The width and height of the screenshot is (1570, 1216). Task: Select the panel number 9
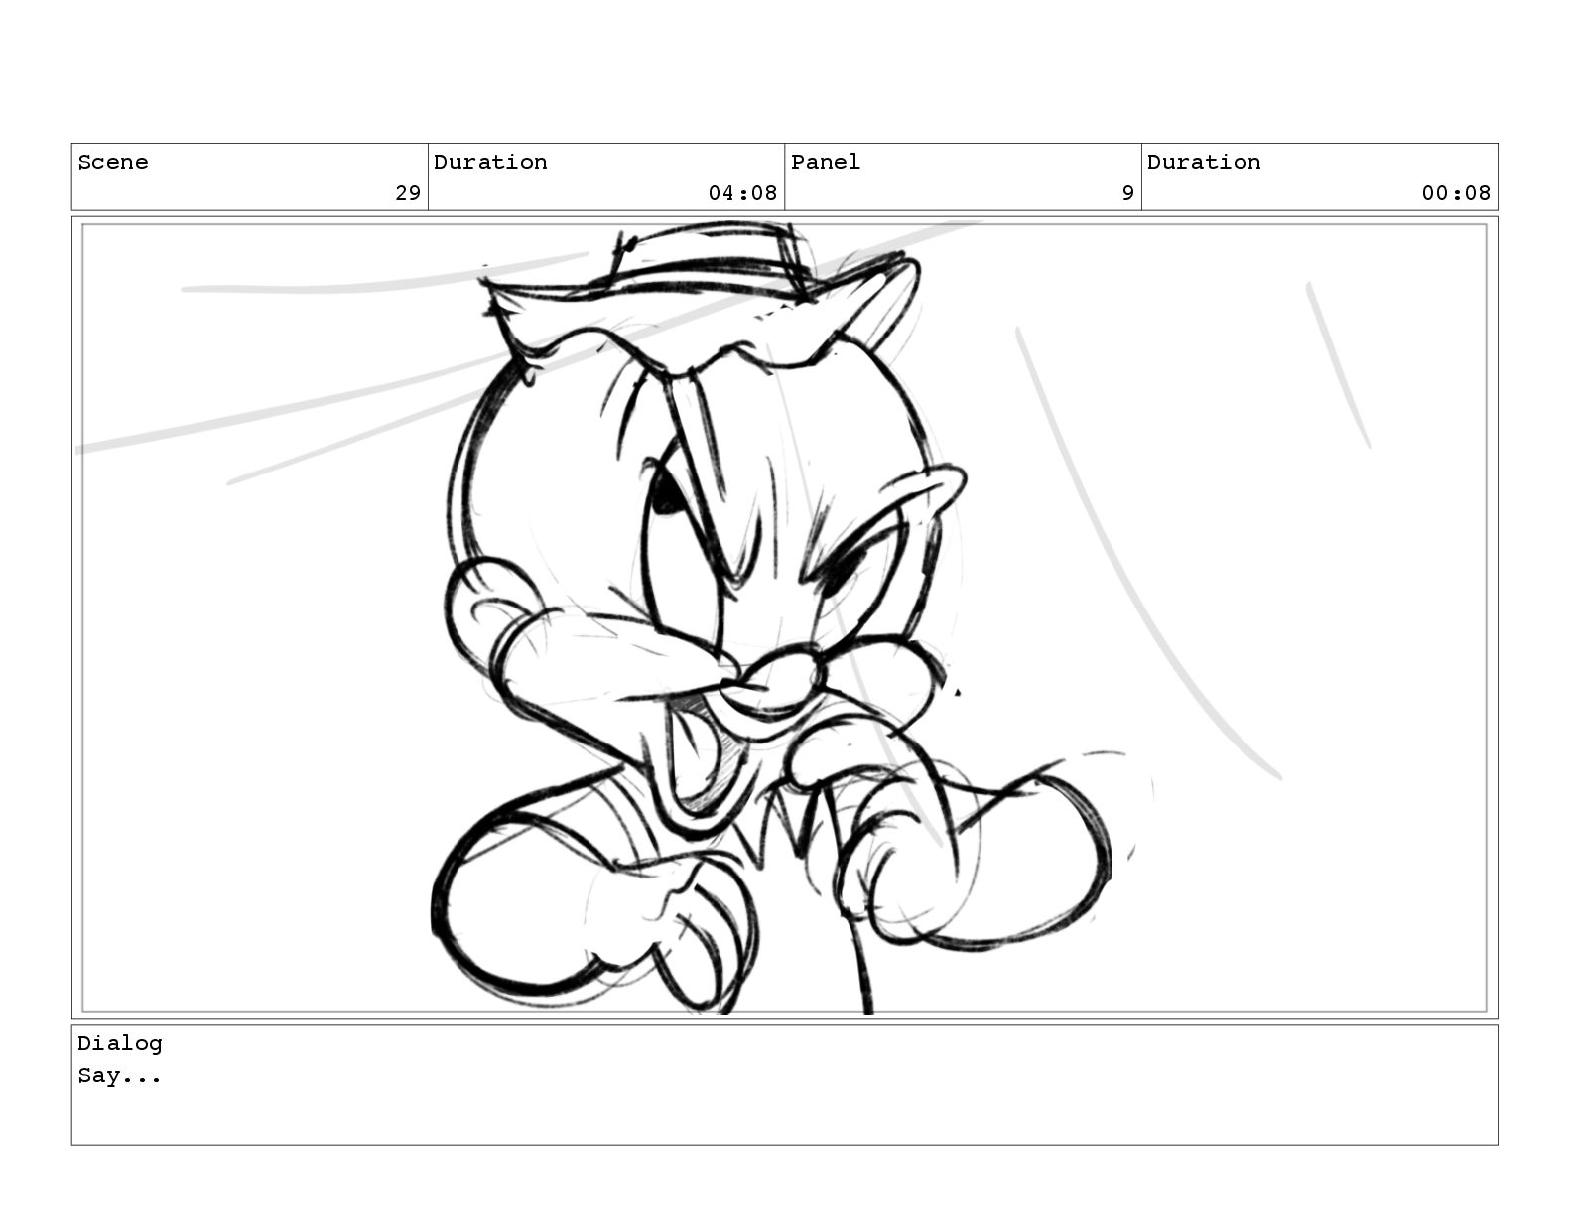pos(1127,193)
